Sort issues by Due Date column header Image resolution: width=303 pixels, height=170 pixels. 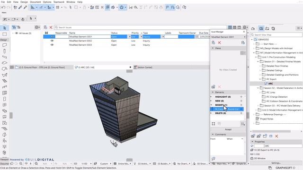(x=204, y=33)
